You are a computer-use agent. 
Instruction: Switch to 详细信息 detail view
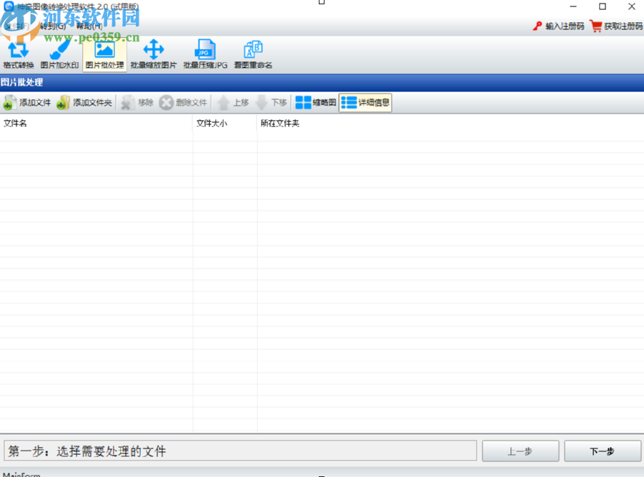click(x=366, y=102)
